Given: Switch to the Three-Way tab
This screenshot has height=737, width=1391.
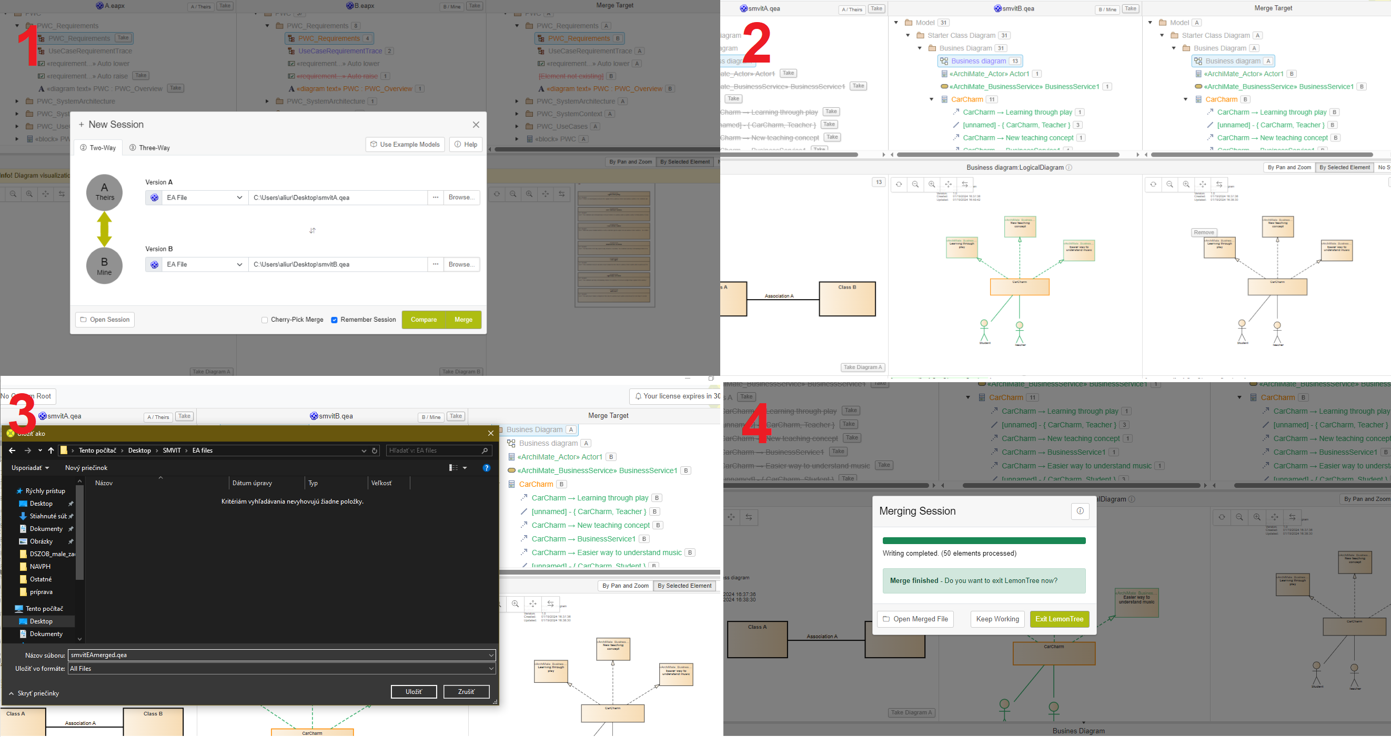Looking at the screenshot, I should click(149, 148).
